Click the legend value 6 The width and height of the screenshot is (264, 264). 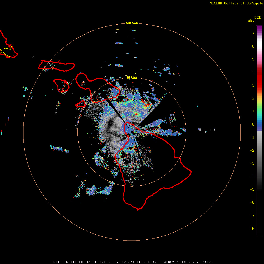coord(253,46)
